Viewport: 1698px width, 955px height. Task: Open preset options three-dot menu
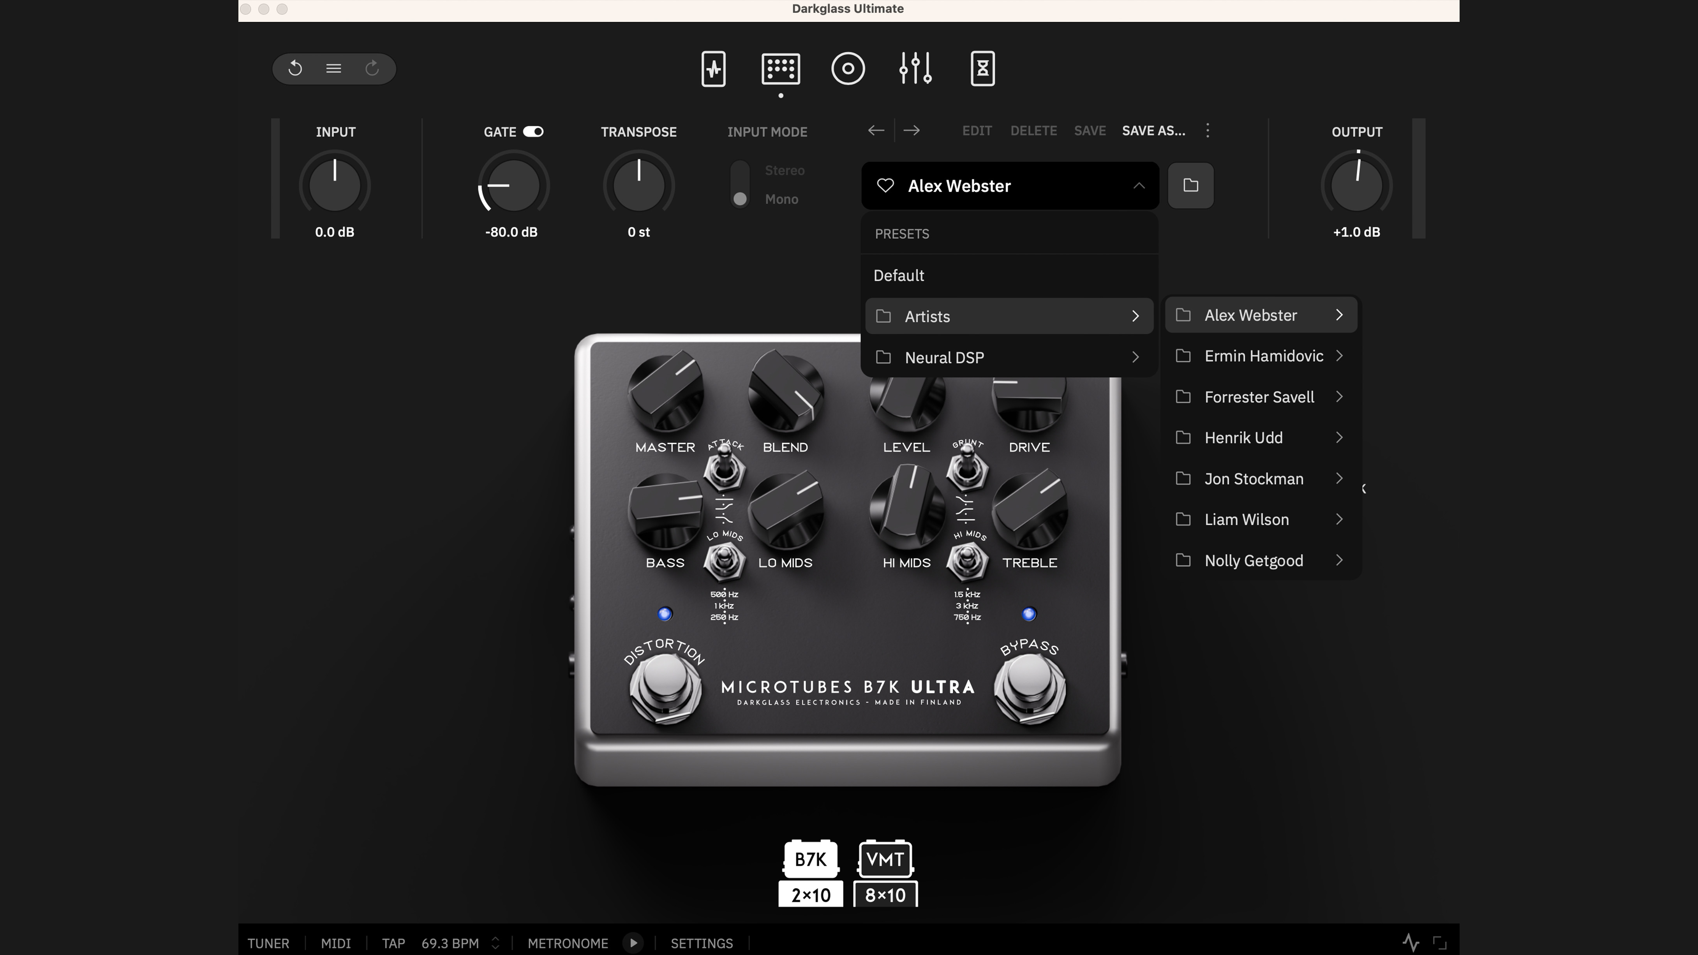1208,130
